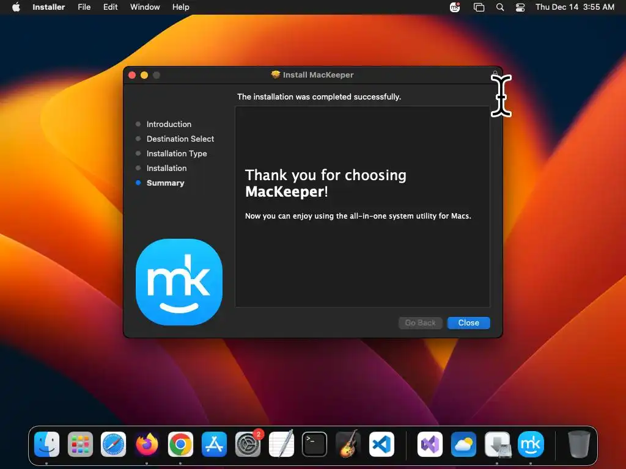Click the large MacKeeper logo in installer
This screenshot has height=469, width=626.
[x=179, y=282]
